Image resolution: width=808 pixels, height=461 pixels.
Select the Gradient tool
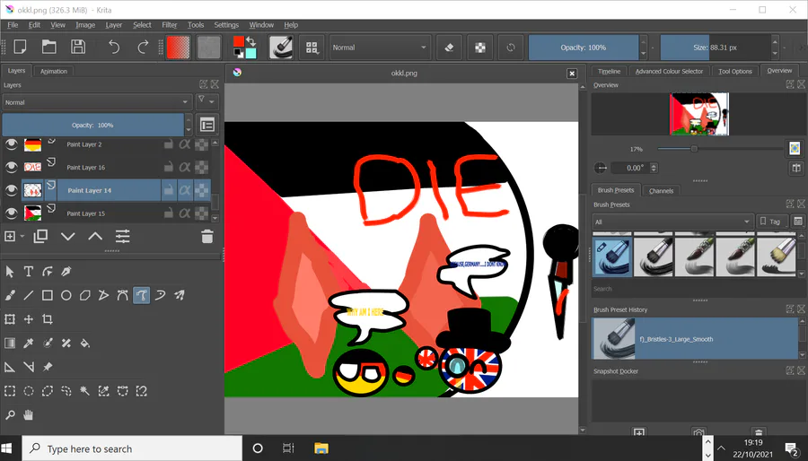pyautogui.click(x=10, y=343)
